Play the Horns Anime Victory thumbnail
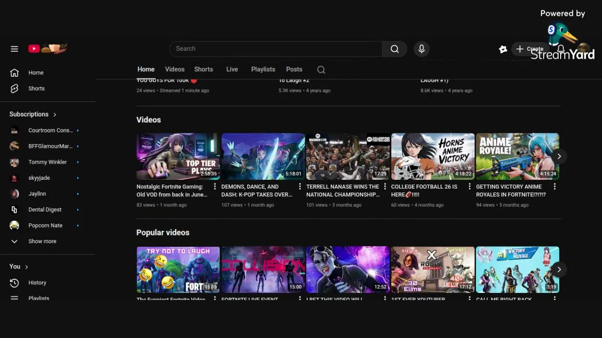602x338 pixels. (x=433, y=156)
